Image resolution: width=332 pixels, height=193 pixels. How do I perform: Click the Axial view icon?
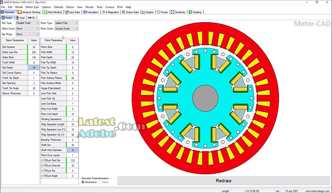tap(17, 17)
